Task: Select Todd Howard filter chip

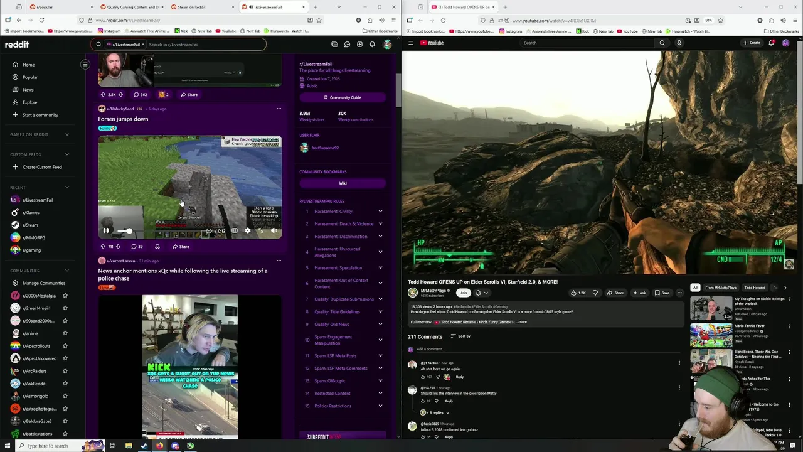Action: [x=755, y=288]
